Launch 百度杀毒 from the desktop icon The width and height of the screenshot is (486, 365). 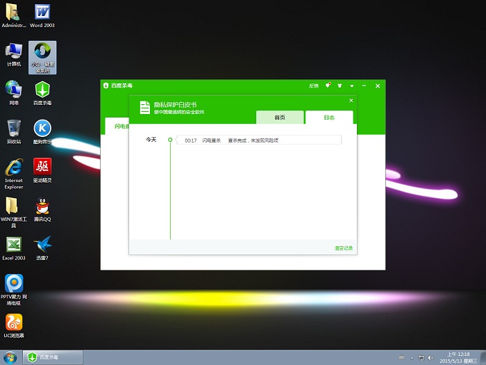point(42,92)
